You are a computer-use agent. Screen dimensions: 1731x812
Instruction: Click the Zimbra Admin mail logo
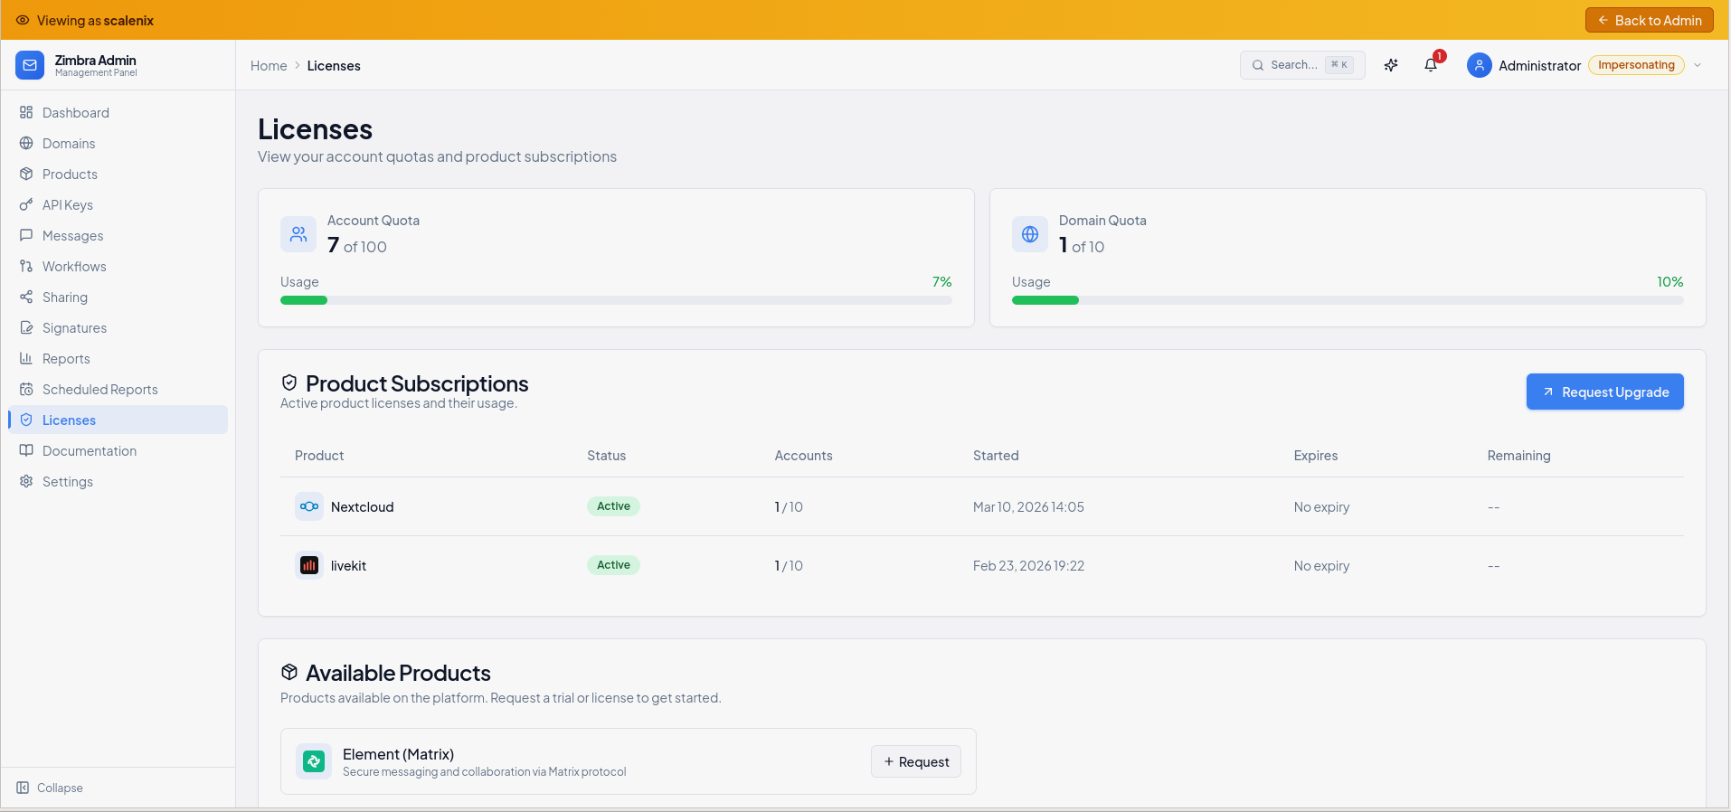pyautogui.click(x=30, y=65)
